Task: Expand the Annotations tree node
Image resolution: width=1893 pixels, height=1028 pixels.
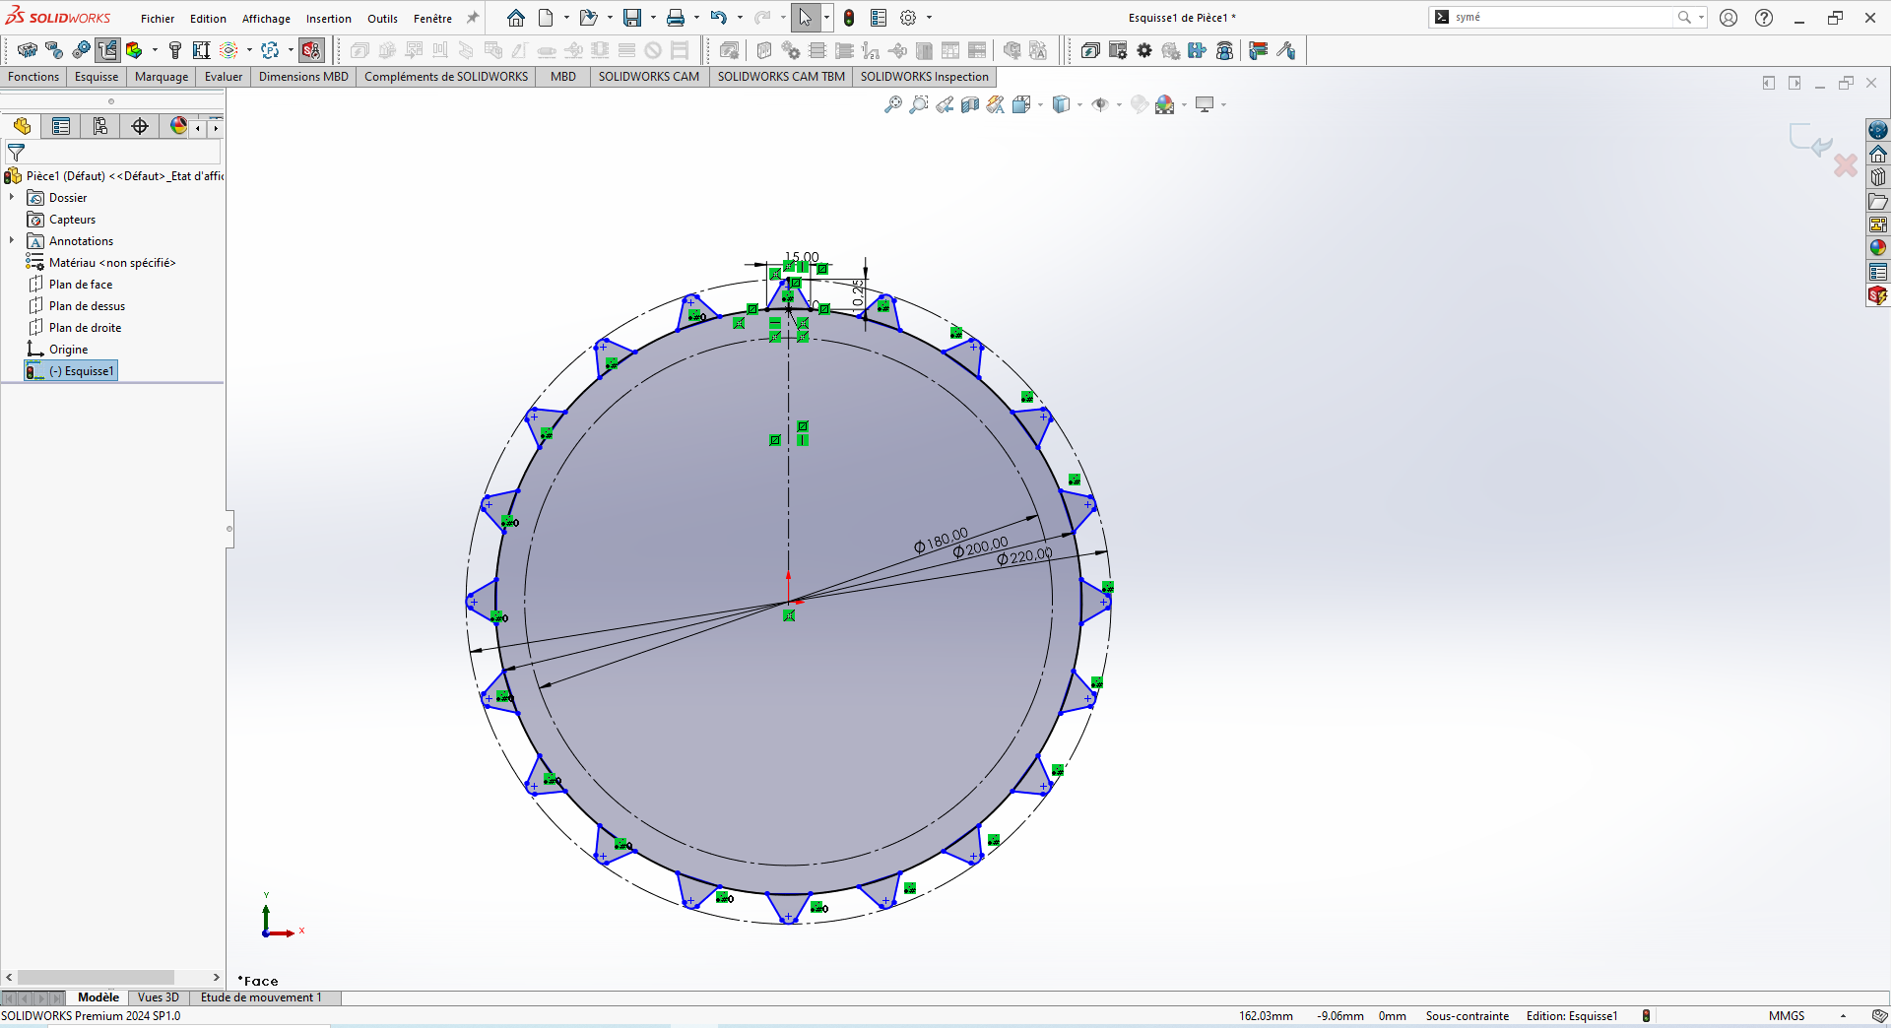Action: tap(12, 240)
